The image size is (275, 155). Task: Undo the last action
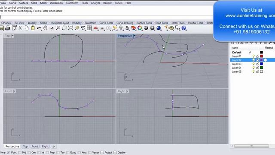point(39,28)
